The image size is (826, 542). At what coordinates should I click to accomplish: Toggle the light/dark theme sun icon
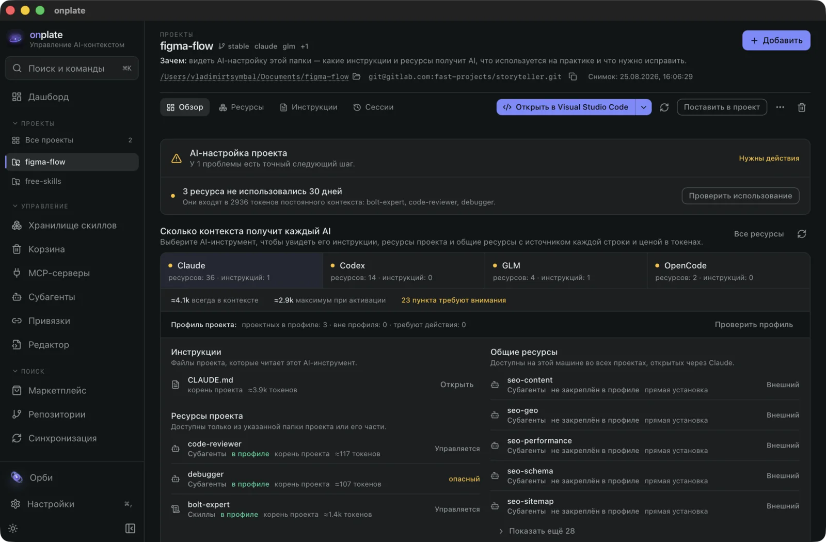[13, 529]
